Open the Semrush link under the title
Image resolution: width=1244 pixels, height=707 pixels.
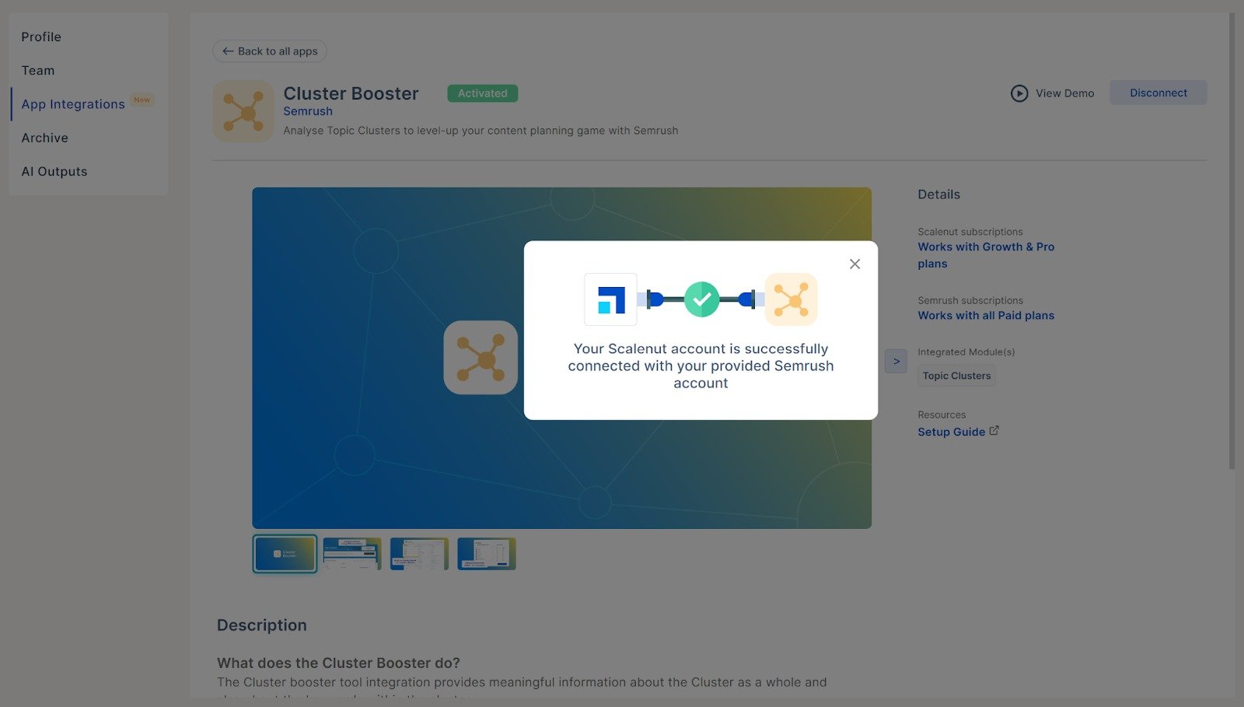[308, 111]
